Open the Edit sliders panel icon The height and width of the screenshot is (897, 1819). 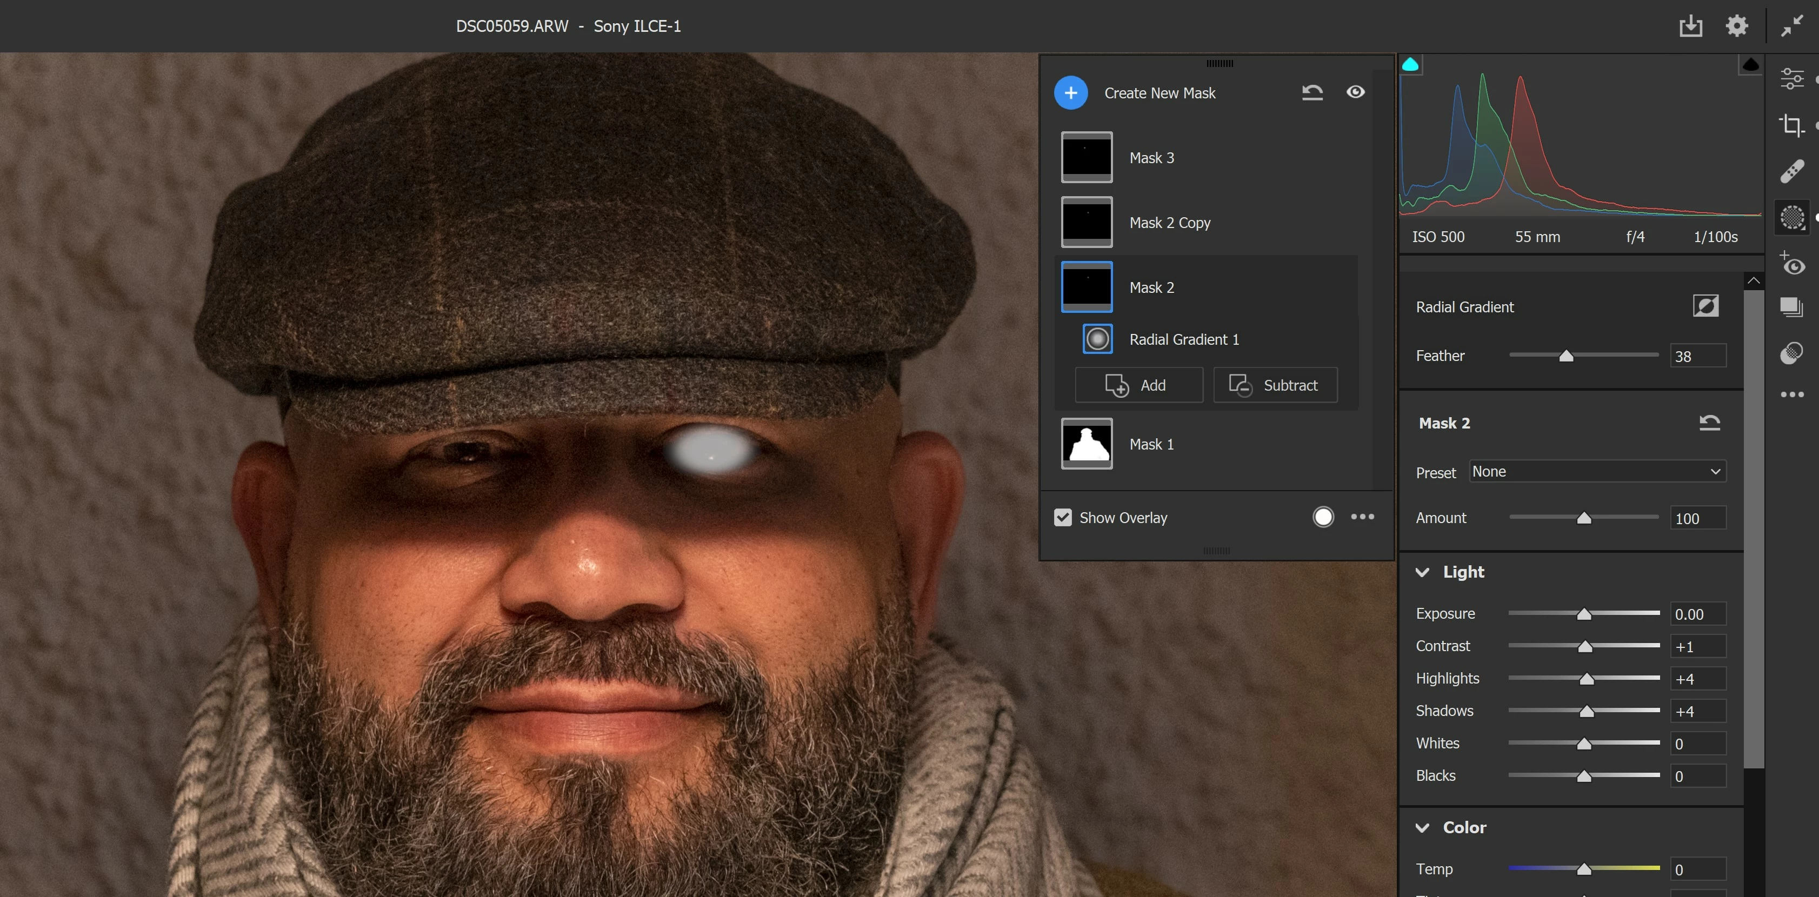point(1791,78)
